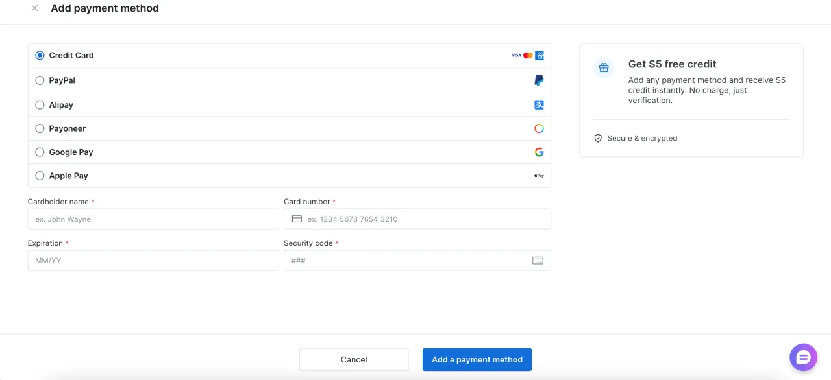Choose Google Pay as payment method
Screen dimensions: 831x380
point(40,152)
